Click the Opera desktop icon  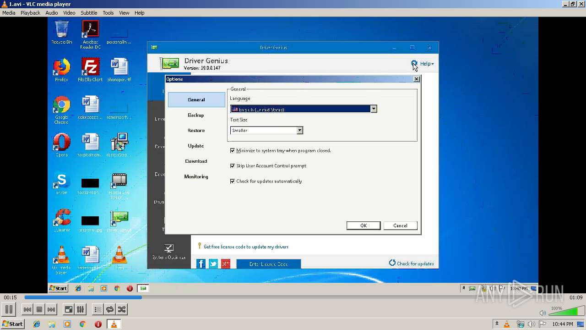(x=61, y=145)
